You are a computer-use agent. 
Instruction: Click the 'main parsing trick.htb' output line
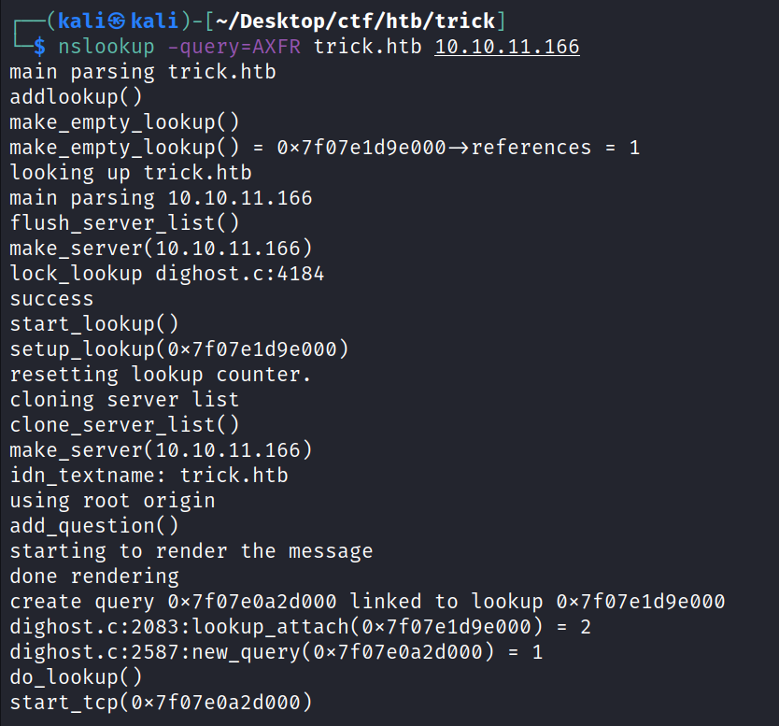click(x=142, y=71)
